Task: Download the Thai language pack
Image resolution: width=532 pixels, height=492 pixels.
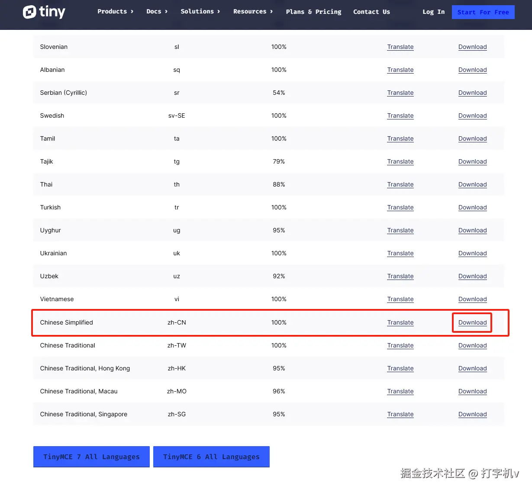Action: 472,184
